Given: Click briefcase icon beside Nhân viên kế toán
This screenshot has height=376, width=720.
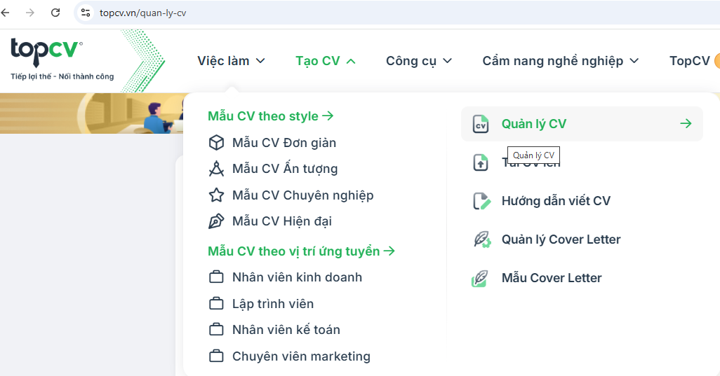Looking at the screenshot, I should [x=216, y=330].
